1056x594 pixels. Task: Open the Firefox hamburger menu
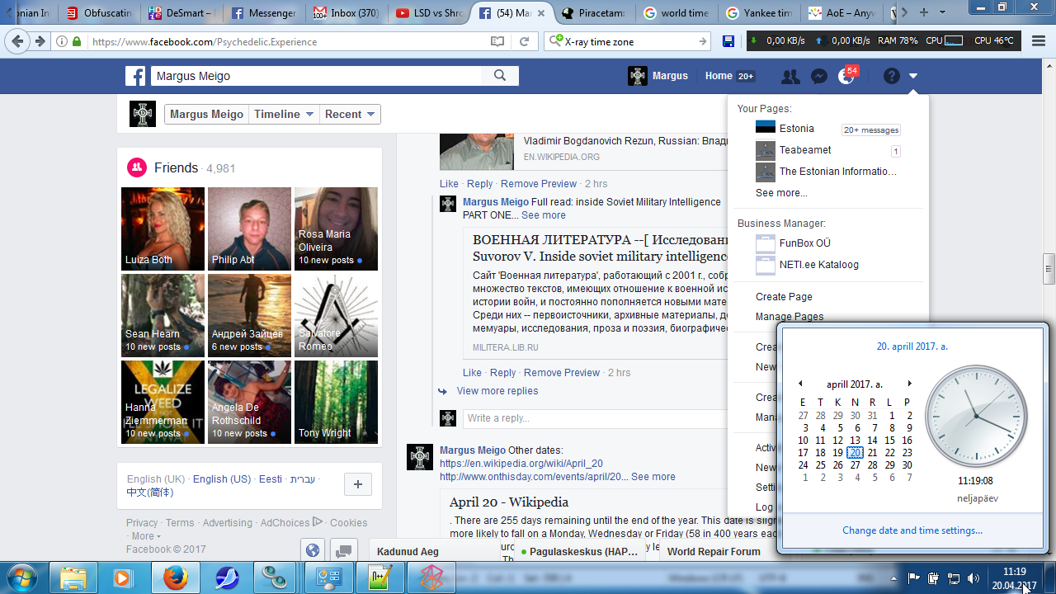pos(1038,41)
